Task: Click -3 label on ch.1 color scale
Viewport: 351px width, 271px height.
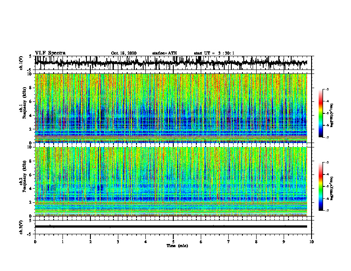Action: coord(327,89)
